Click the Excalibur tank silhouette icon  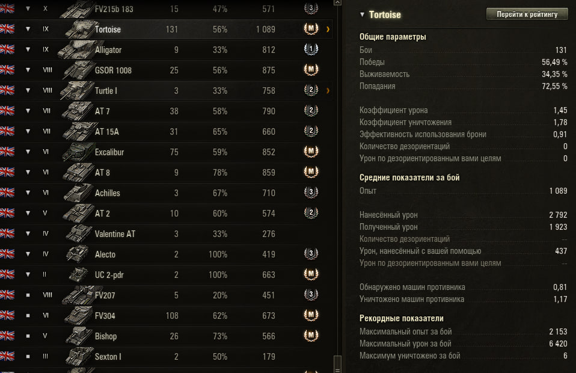coord(78,152)
